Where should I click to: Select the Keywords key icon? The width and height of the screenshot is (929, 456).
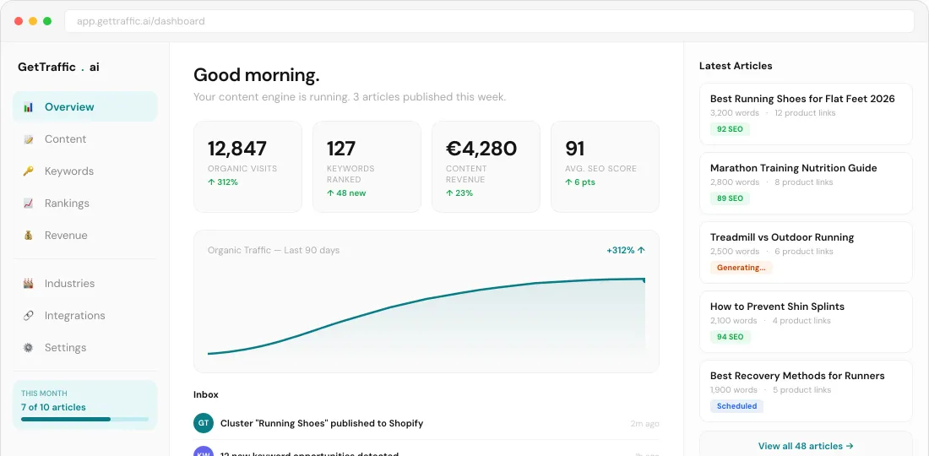(29, 171)
